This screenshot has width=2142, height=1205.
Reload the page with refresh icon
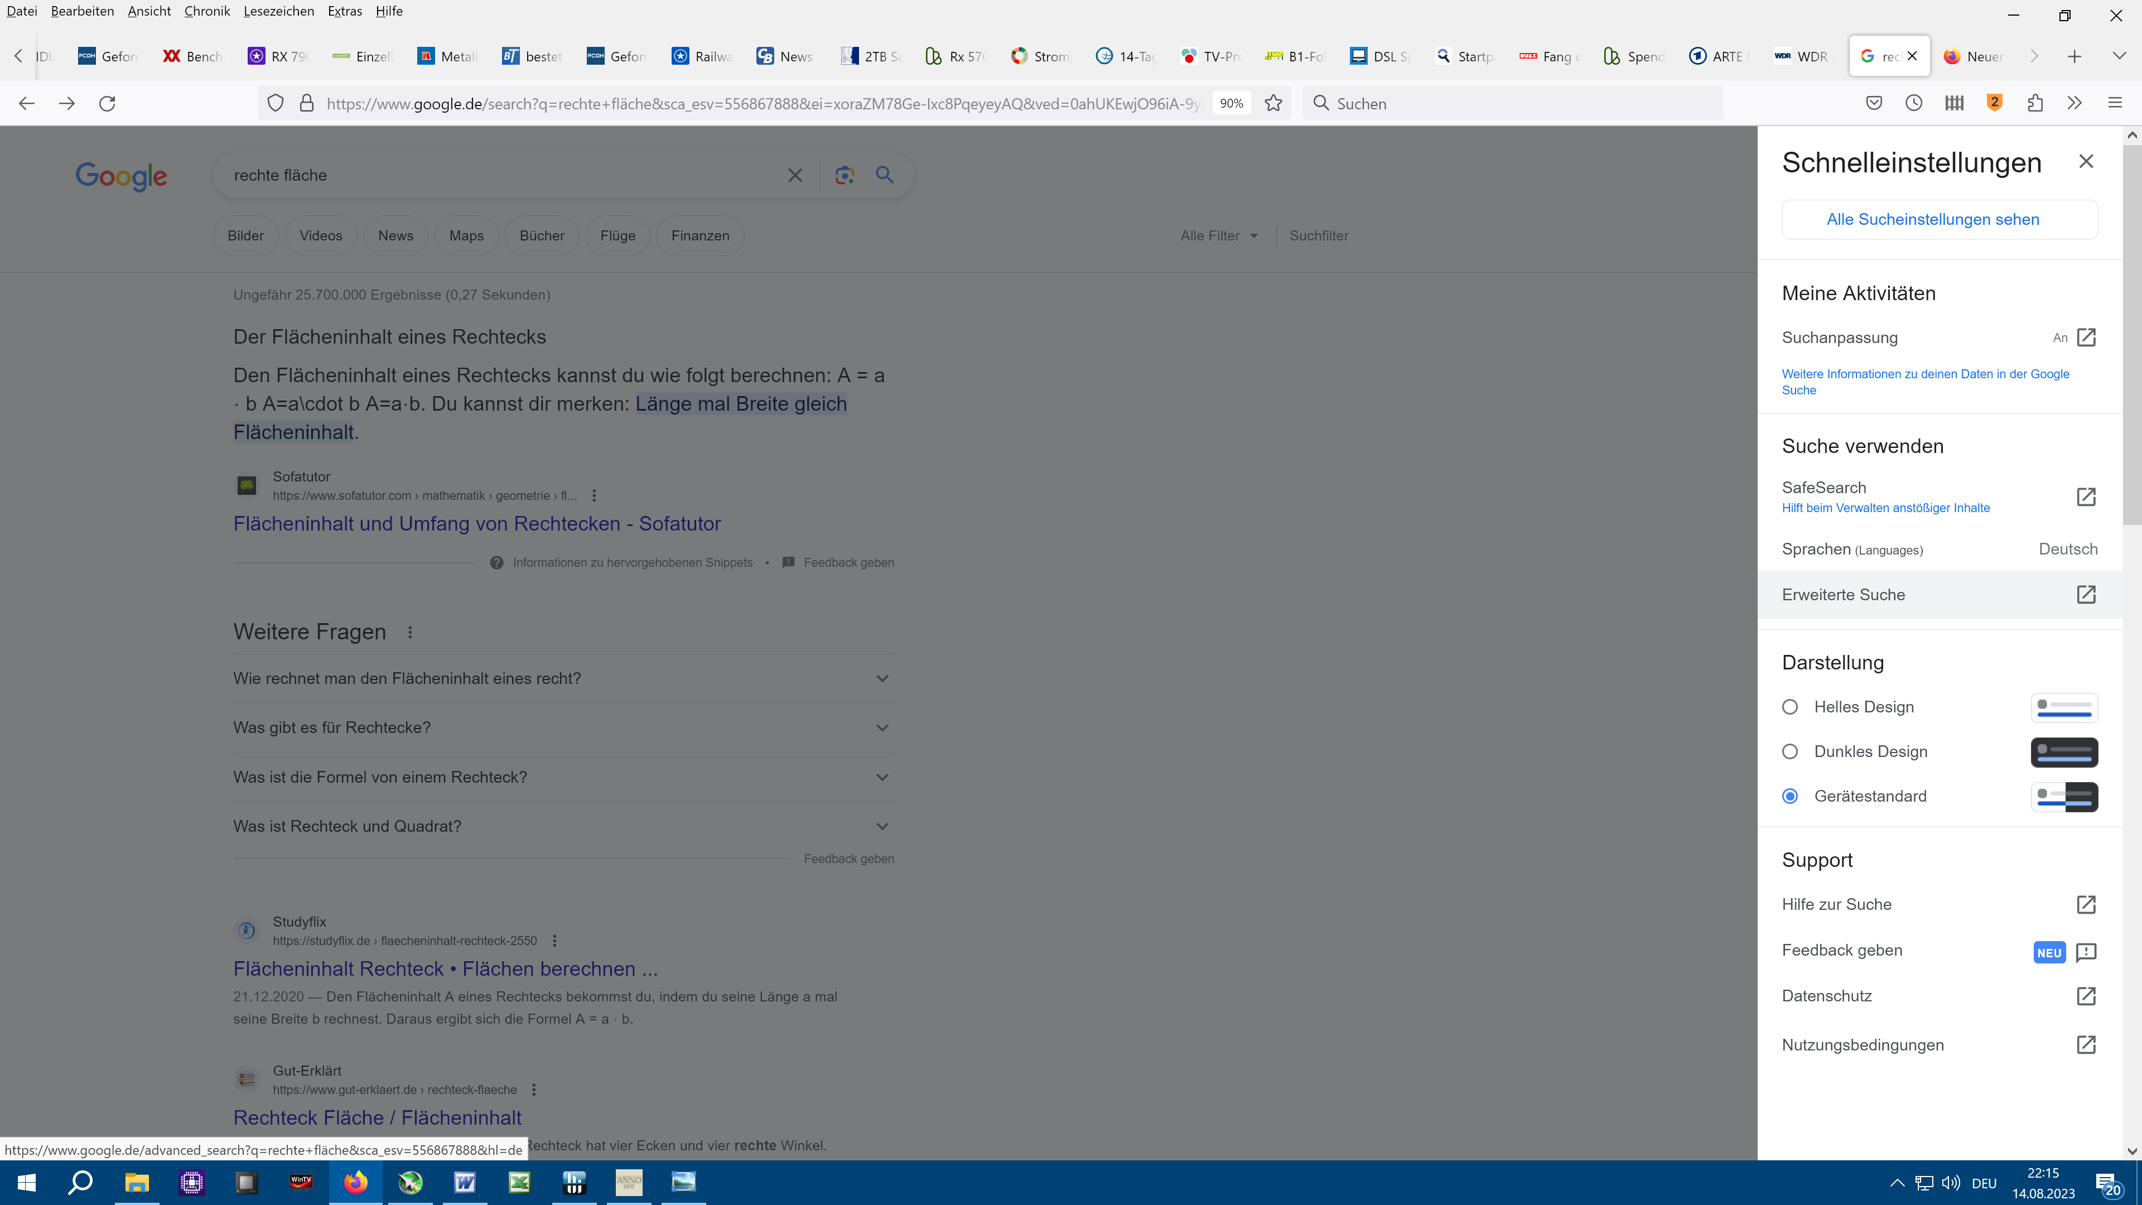point(107,103)
